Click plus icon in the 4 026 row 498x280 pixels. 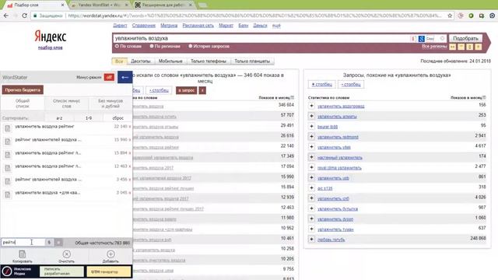point(311,198)
